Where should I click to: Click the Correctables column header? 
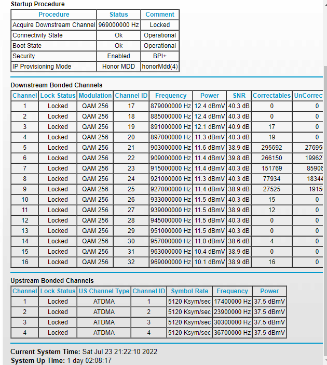[x=271, y=96]
